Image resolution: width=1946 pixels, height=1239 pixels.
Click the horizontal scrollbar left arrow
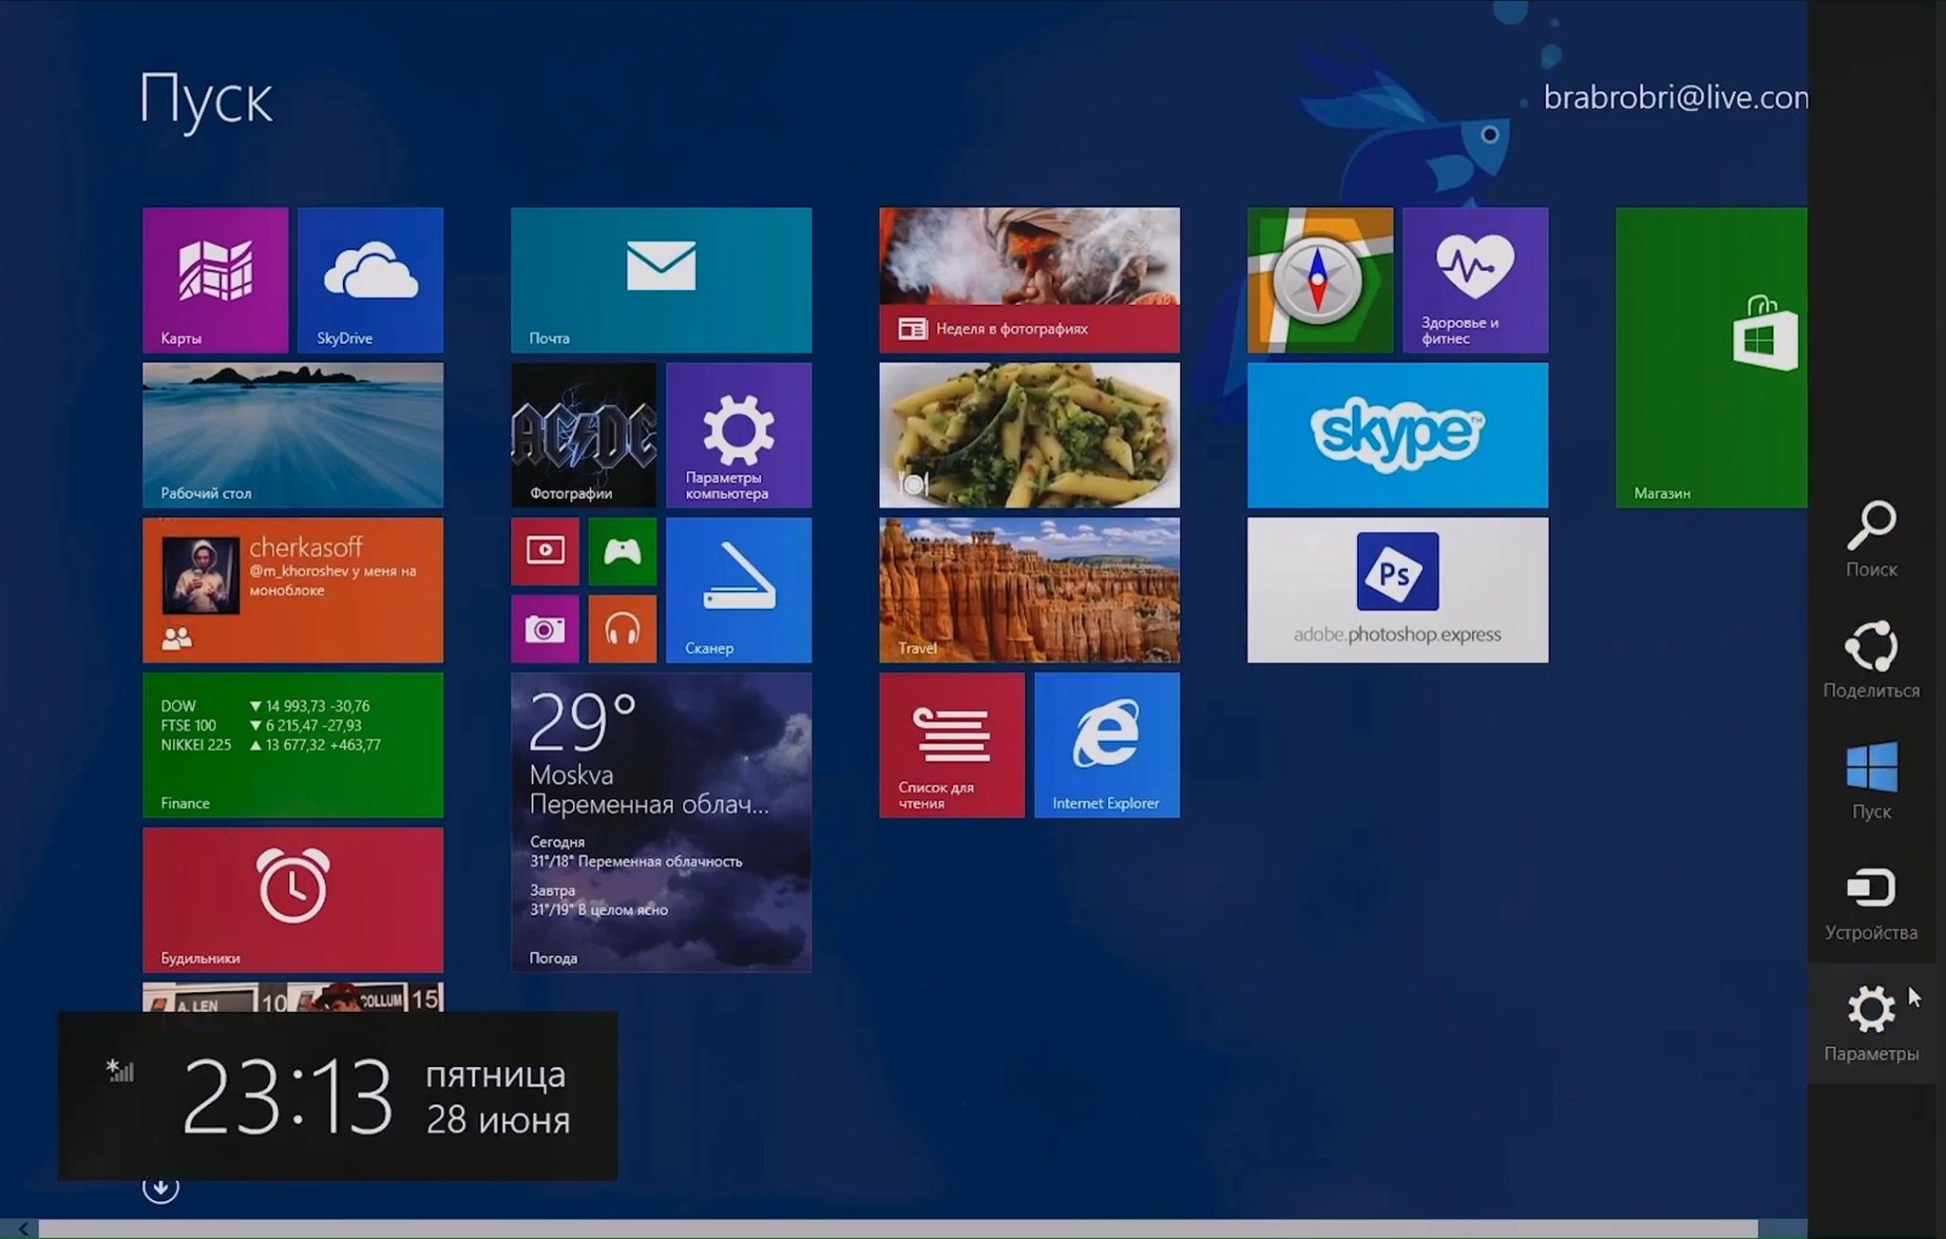pos(21,1229)
